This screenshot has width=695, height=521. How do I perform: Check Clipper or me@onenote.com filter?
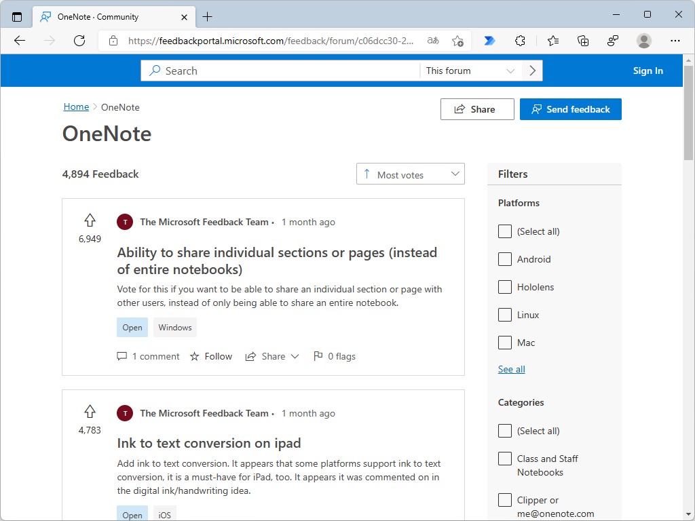click(x=505, y=500)
